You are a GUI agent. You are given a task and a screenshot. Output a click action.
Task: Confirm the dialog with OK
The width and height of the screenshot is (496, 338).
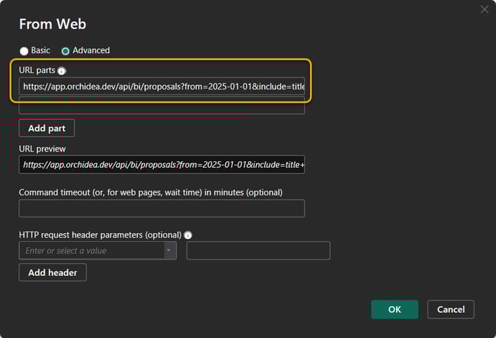point(395,309)
